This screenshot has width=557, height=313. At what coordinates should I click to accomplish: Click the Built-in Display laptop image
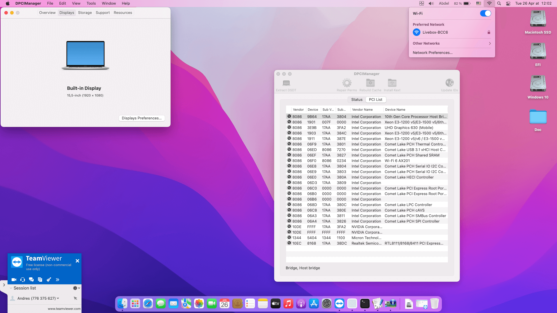point(85,55)
